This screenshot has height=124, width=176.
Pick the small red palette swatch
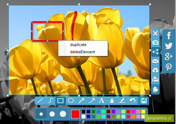coord(128,111)
